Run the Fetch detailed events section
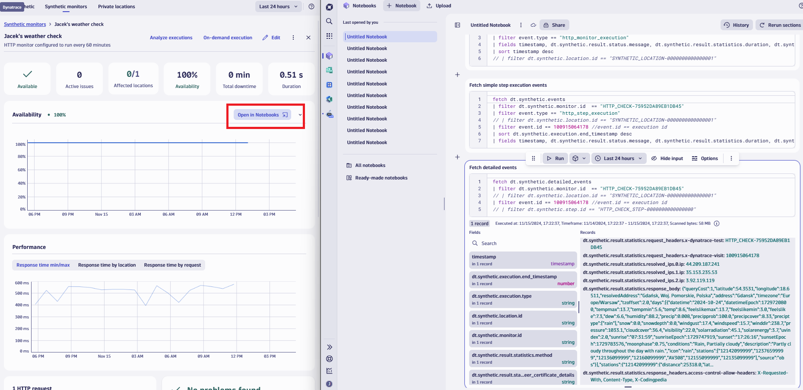This screenshot has height=390, width=803. 555,158
